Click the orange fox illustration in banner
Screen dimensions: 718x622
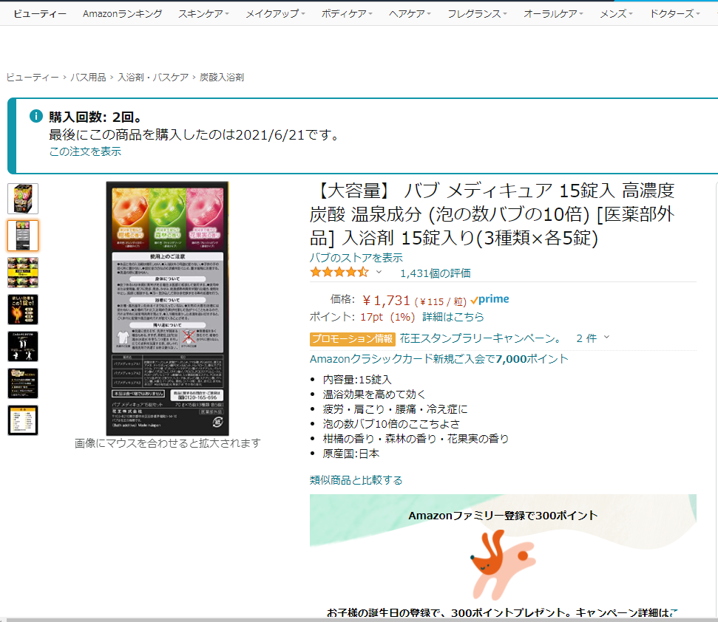503,564
